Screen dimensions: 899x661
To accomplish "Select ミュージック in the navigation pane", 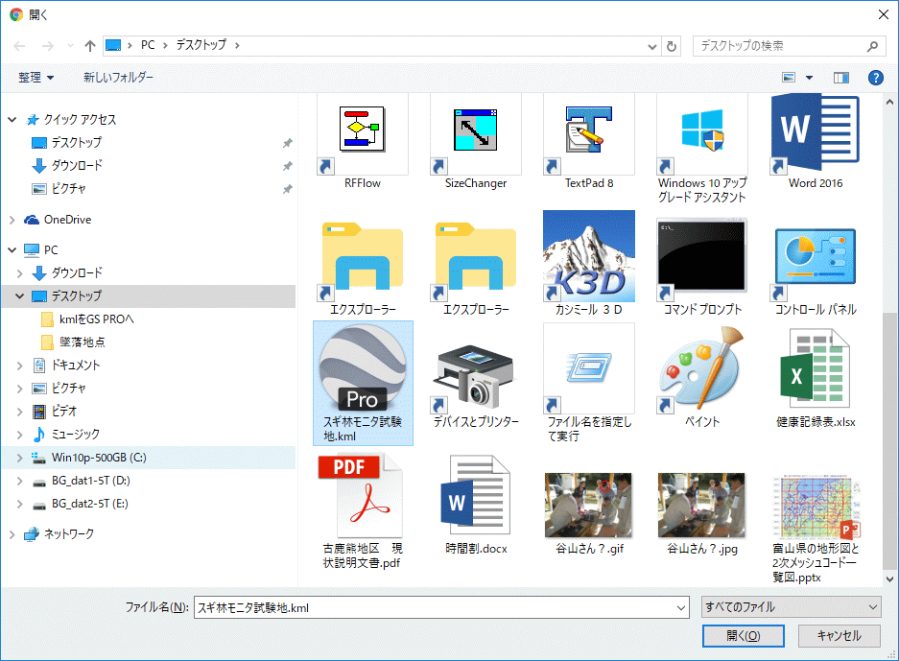I will [x=75, y=434].
